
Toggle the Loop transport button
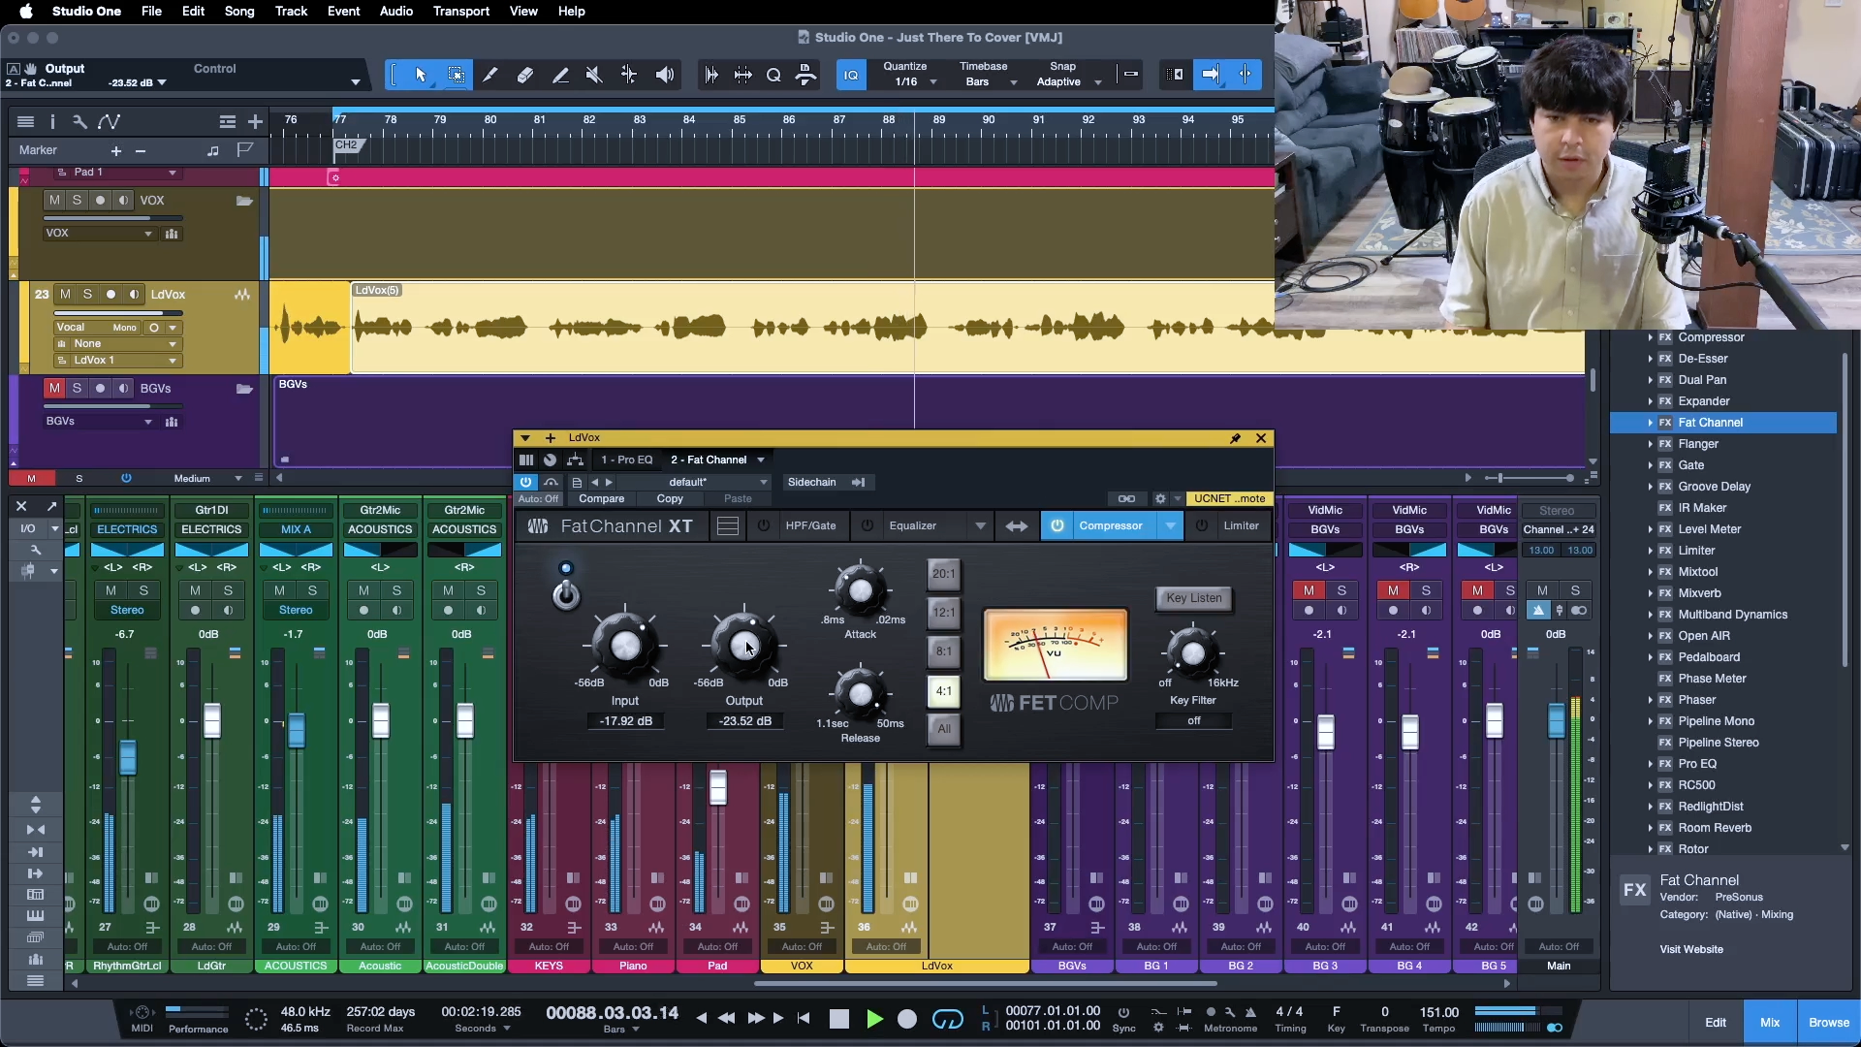coord(947,1019)
